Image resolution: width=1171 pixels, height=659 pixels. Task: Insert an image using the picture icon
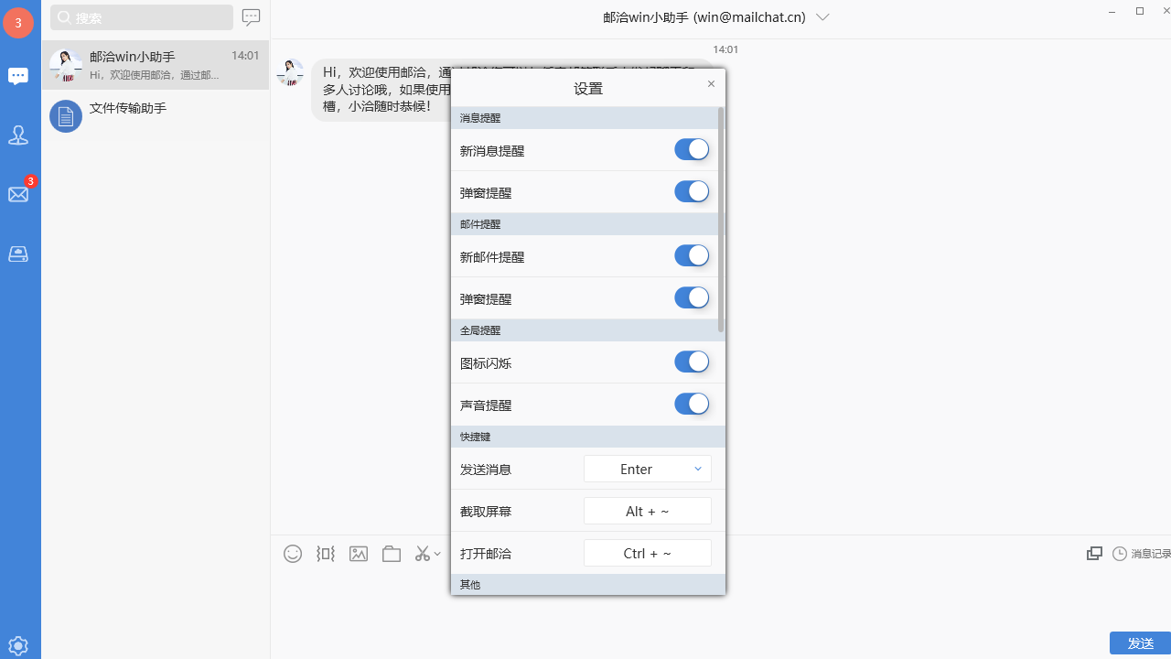coord(358,553)
